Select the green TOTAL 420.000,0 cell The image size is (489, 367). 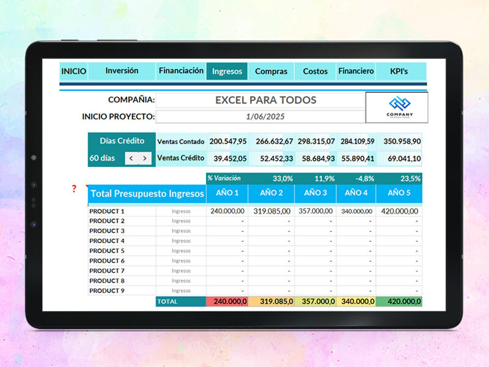click(399, 302)
